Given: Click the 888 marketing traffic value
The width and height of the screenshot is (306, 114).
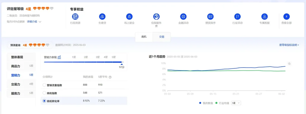Looking at the screenshot, I should coord(85,85).
